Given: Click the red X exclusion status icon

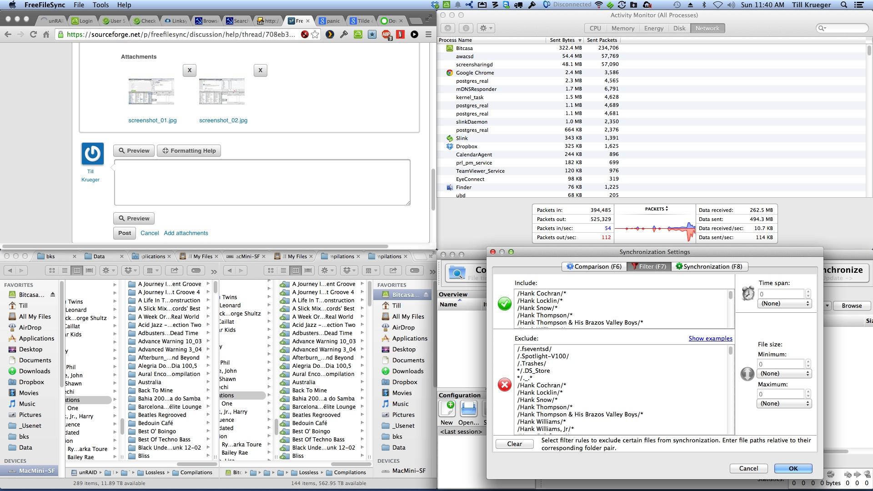Looking at the screenshot, I should (505, 384).
